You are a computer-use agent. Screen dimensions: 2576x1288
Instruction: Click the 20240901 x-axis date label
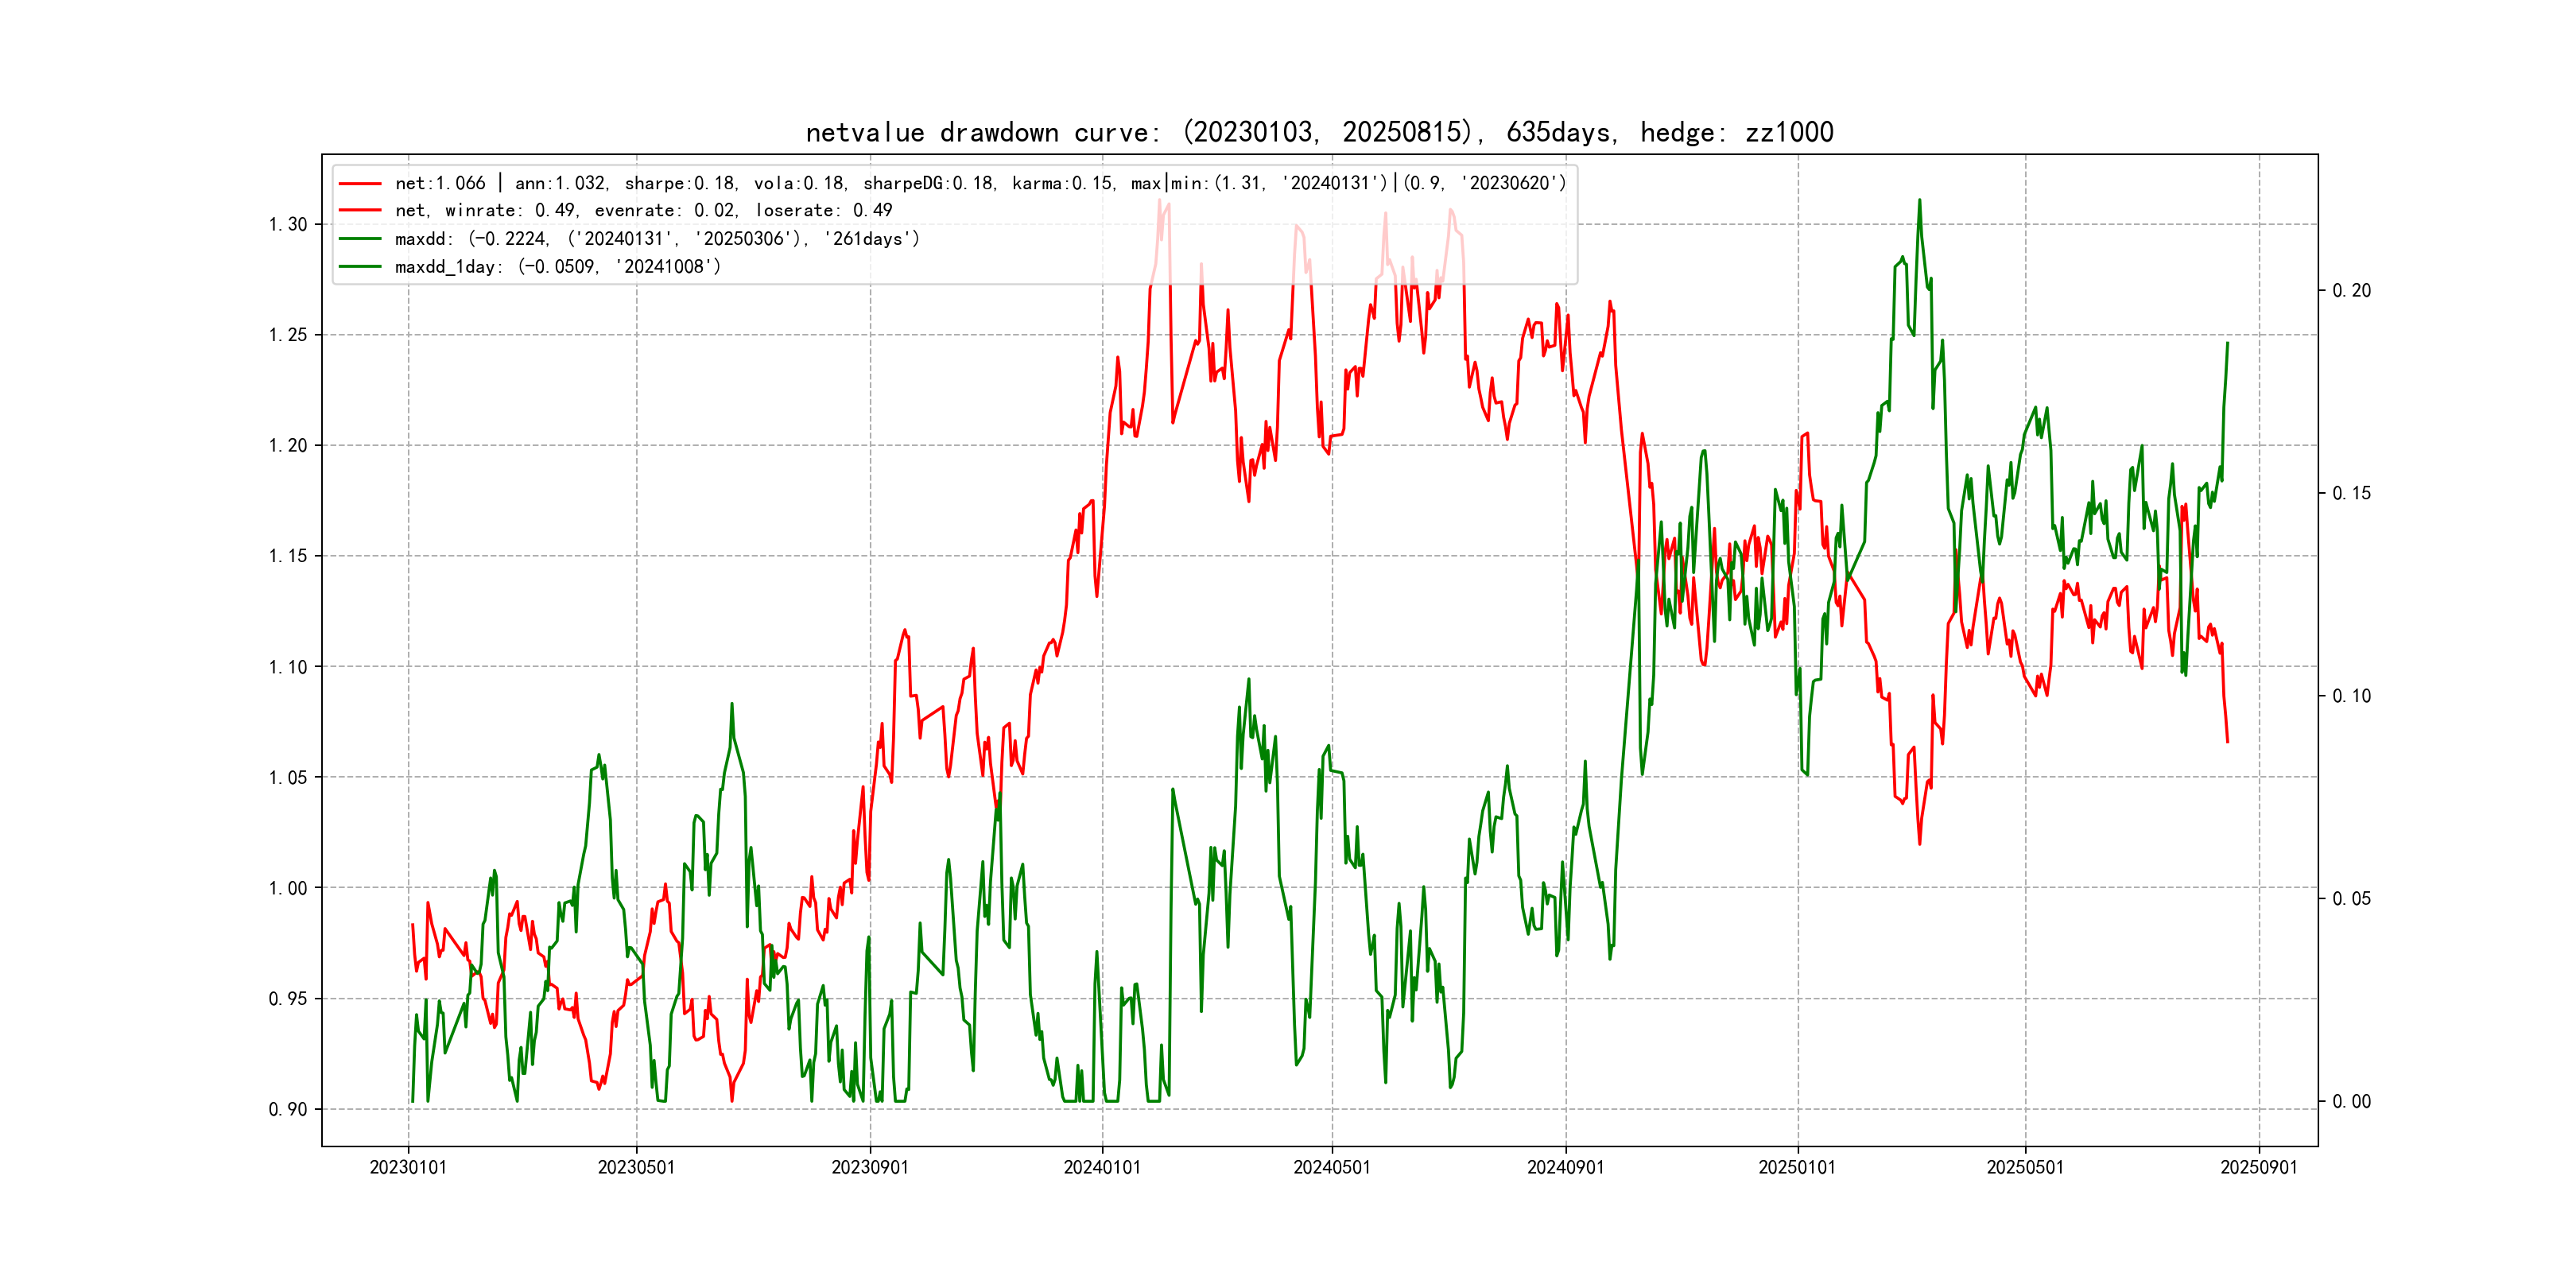pos(1565,1168)
